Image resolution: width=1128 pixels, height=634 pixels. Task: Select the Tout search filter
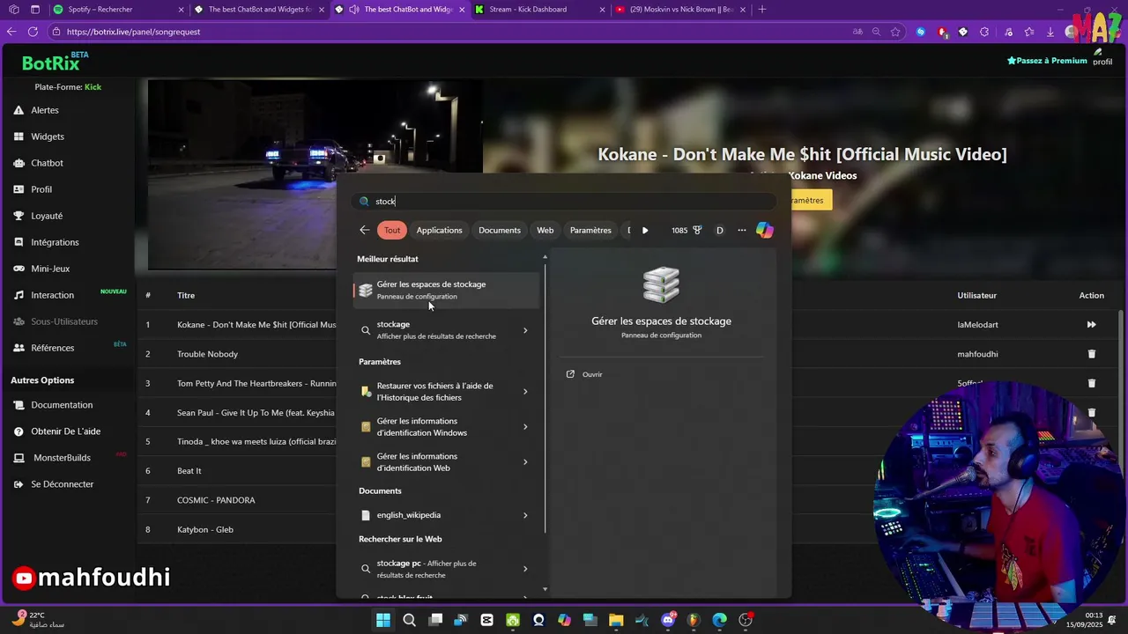[x=392, y=230]
